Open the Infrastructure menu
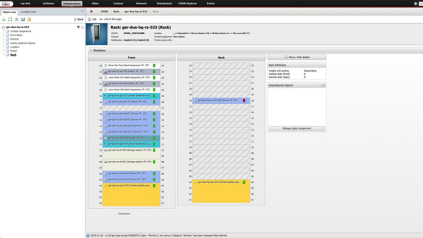Image resolution: width=423 pixels, height=238 pixels. tap(72, 3)
